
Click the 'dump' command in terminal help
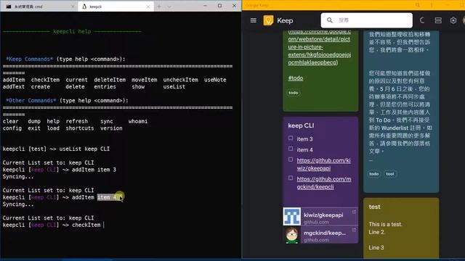click(34, 121)
